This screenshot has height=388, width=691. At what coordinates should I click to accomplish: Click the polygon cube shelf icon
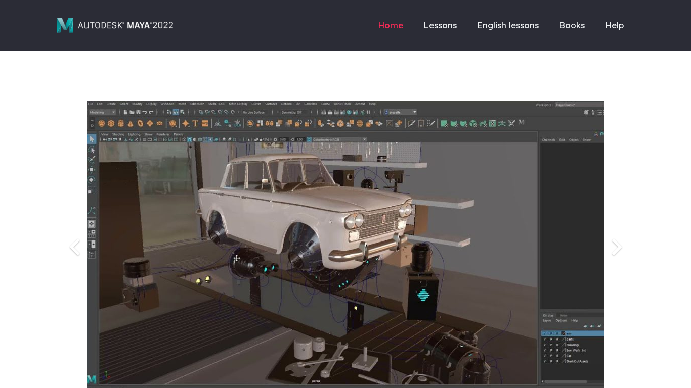tap(111, 123)
